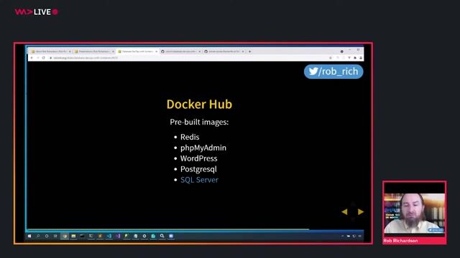
Task: Click the Rob Richardson webcam thumbnail
Action: [414, 213]
